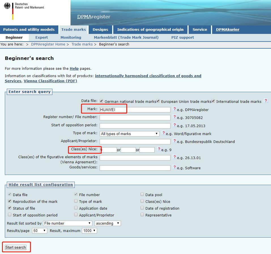Click the Start search button
Screen dimensions: 271x254
(x=16, y=247)
